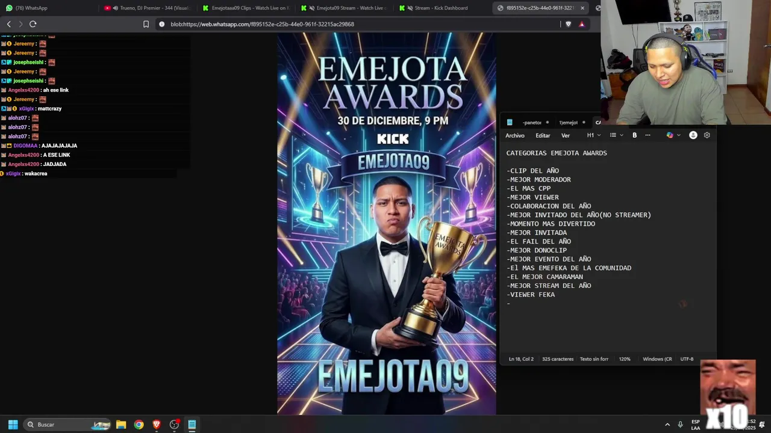Switch to the 1)emejot Notepad tab
Image resolution: width=771 pixels, height=433 pixels.
(568, 123)
